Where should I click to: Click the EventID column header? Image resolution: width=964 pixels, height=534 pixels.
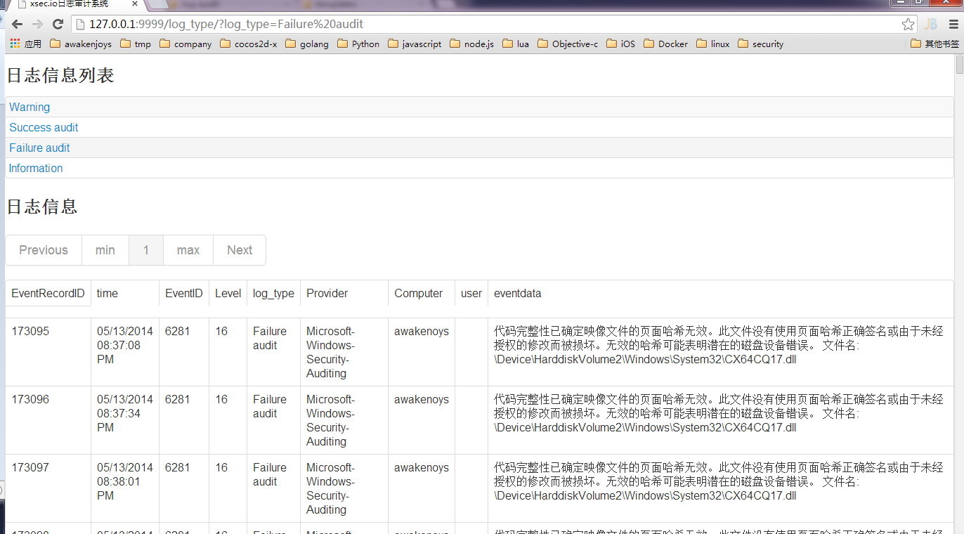click(184, 293)
